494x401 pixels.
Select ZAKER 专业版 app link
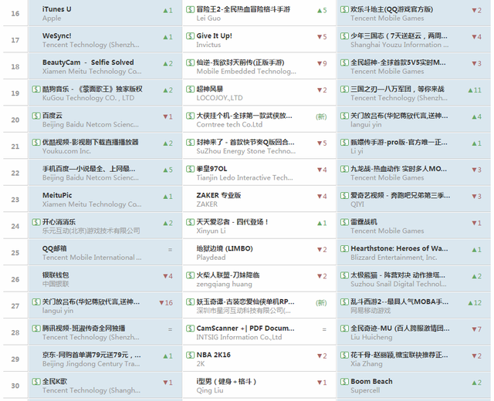click(x=218, y=195)
